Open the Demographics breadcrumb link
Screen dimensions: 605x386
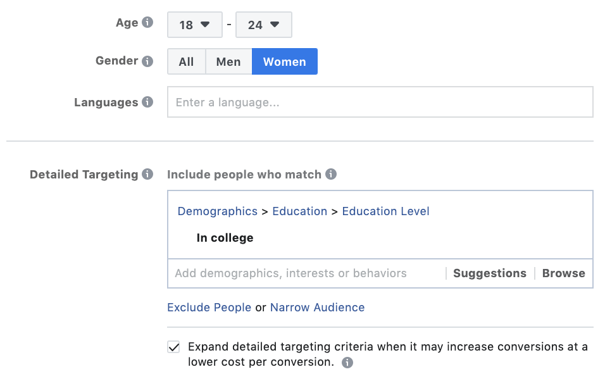pyautogui.click(x=217, y=211)
